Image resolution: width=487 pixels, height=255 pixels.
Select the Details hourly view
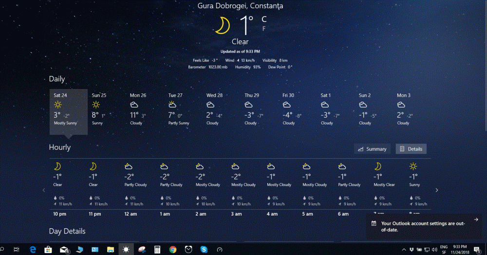click(x=411, y=149)
